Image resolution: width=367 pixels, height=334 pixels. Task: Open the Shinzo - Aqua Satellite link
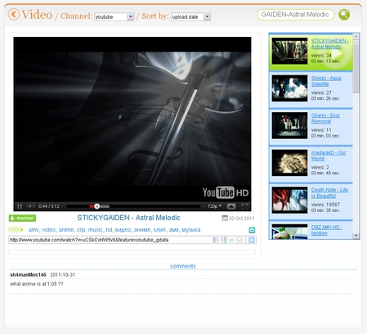[x=326, y=81]
